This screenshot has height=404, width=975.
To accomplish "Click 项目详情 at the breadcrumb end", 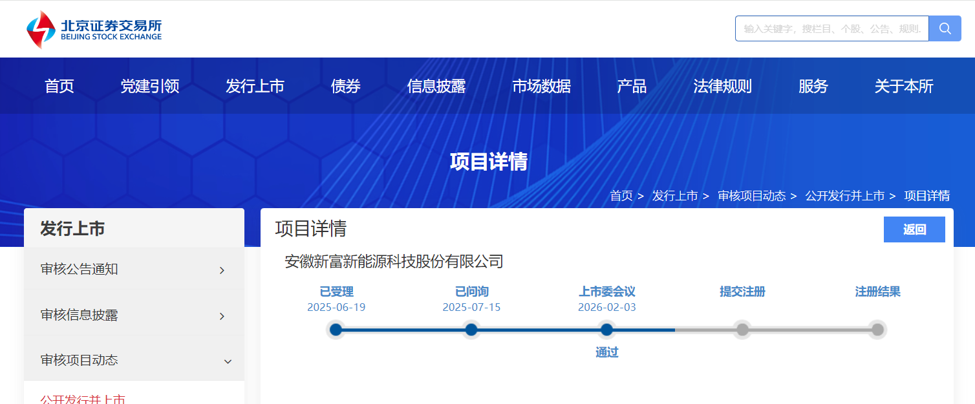I will 927,196.
